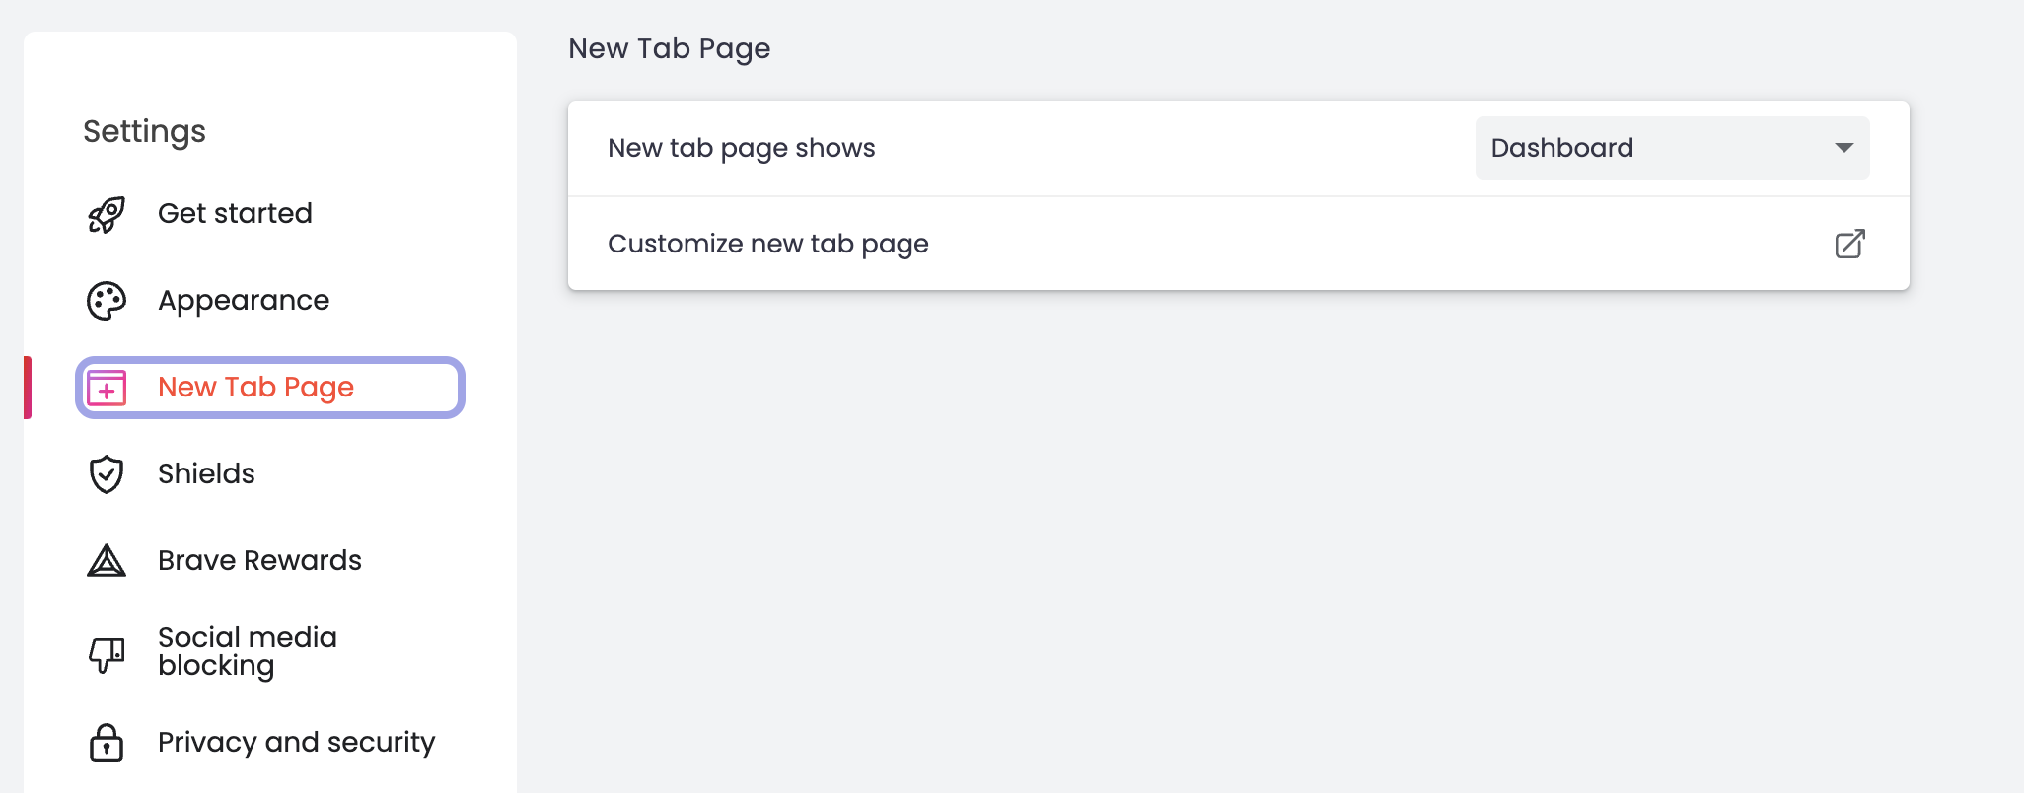Open the Brave Rewards settings section
Viewport: 2024px width, 793px height.
[x=260, y=560]
